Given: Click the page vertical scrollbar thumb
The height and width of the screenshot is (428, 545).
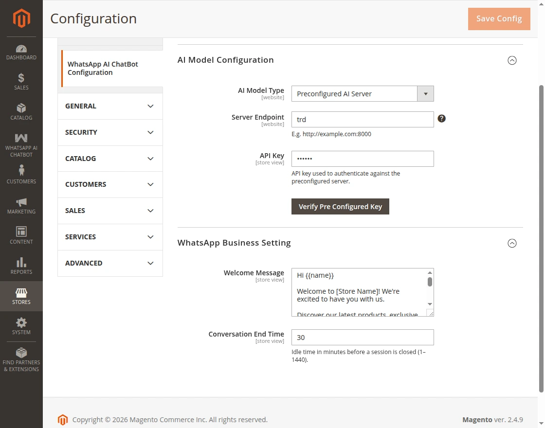Looking at the screenshot, I should 541,239.
